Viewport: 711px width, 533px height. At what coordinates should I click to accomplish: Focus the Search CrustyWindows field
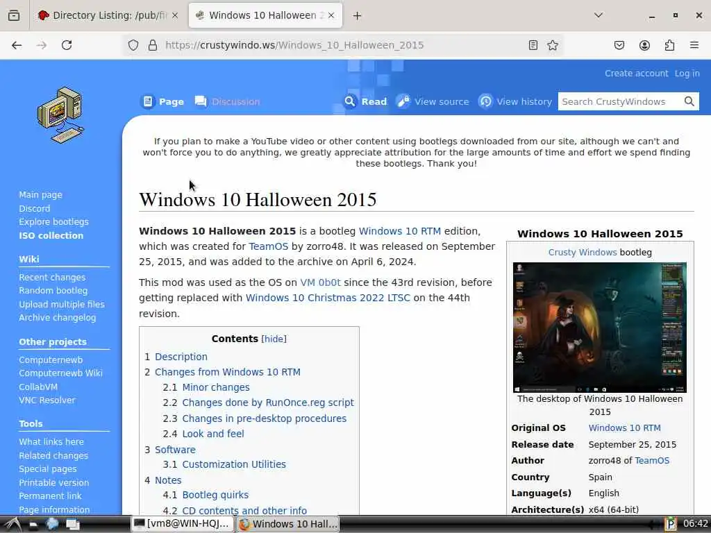click(x=619, y=101)
